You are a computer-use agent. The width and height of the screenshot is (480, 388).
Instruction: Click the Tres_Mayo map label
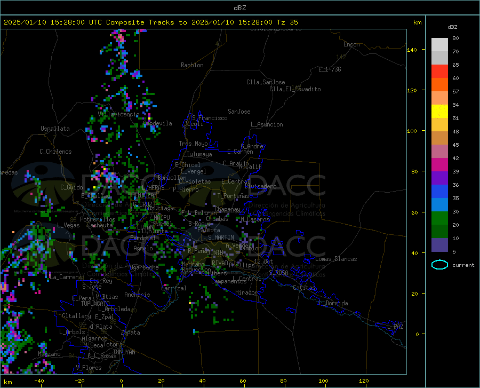click(193, 144)
